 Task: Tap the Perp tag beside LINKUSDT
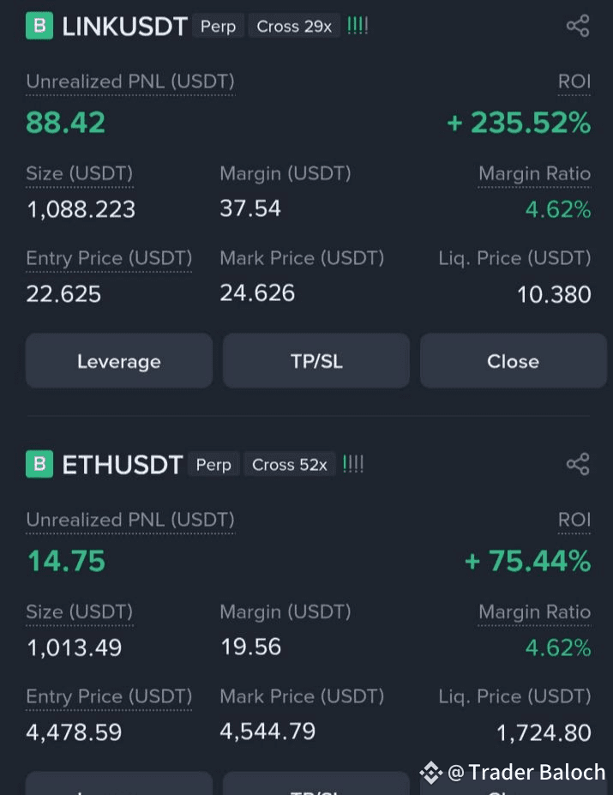(218, 26)
